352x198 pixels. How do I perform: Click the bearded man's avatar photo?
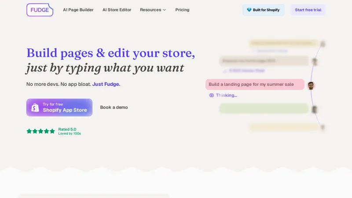tap(311, 85)
